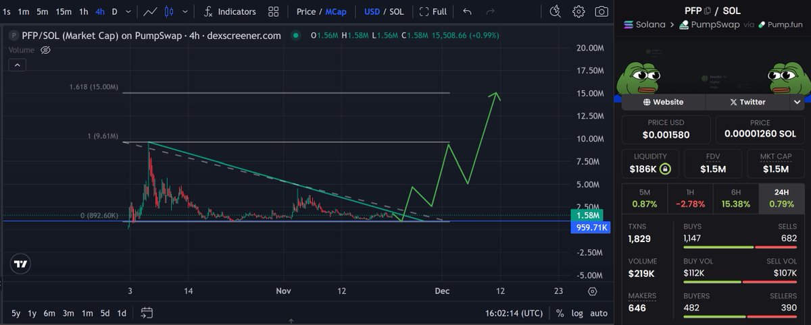Set date range to 5y
This screenshot has width=811, height=325.
[16, 313]
